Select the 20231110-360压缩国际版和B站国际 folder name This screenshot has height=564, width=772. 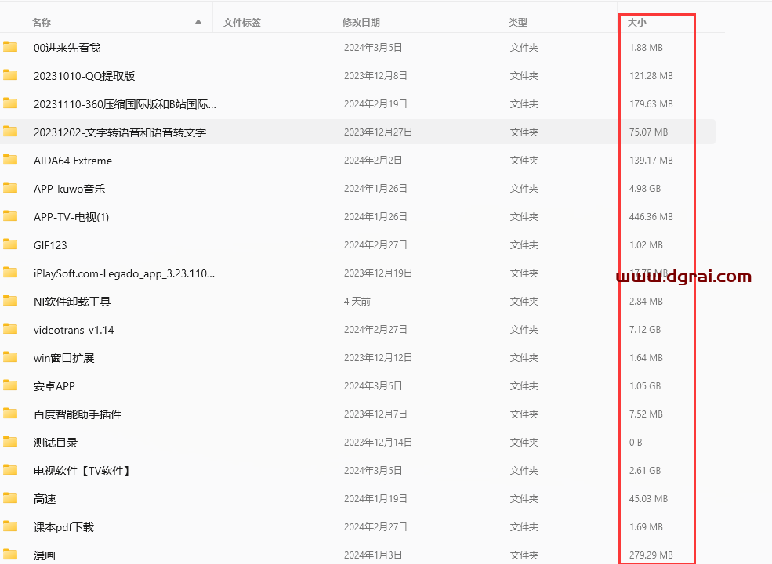[125, 104]
